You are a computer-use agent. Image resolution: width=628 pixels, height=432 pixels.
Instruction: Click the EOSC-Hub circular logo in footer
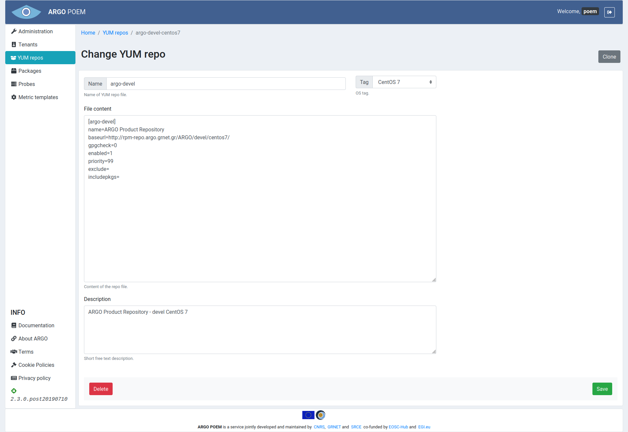pos(321,415)
